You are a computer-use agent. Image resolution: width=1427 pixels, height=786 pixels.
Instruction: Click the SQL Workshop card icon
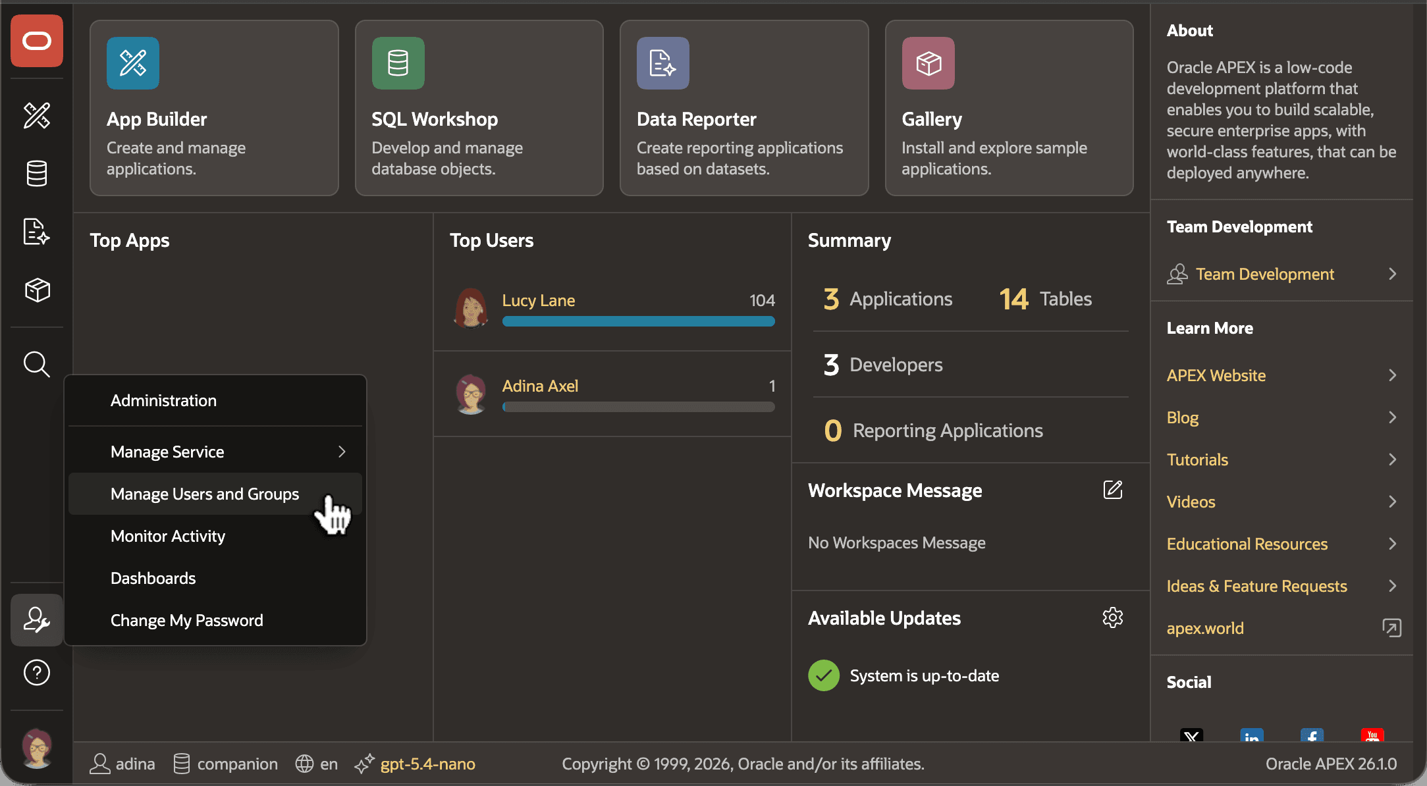point(398,63)
